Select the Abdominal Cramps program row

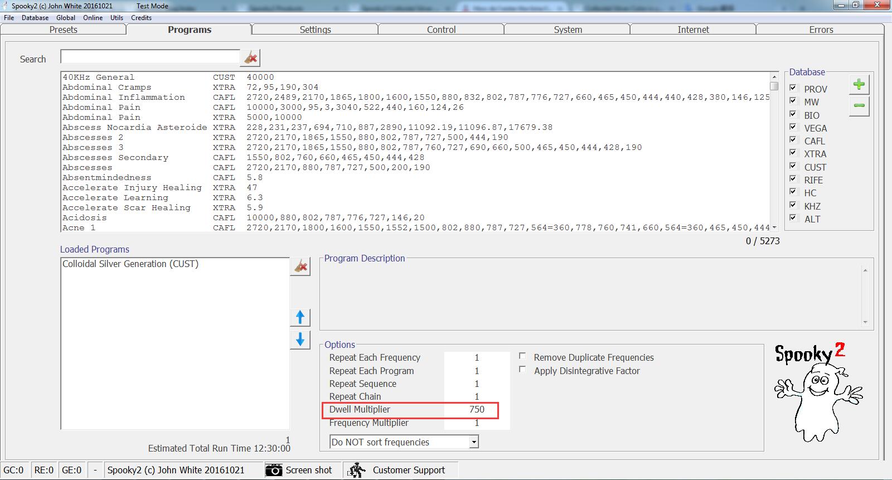[415, 87]
